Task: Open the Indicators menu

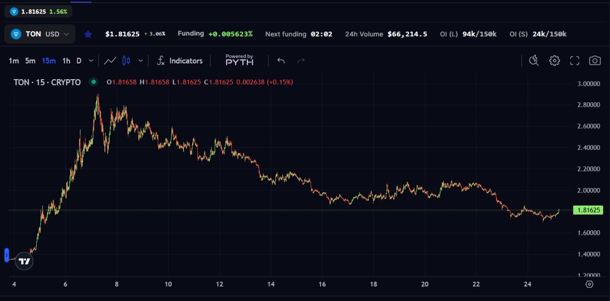Action: coord(180,61)
